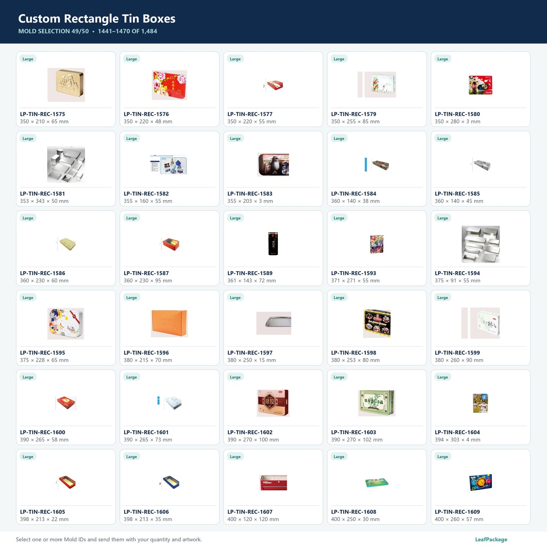Click the LP-TIN-REC-1586 mold ID title
This screenshot has width=547, height=547.
point(43,273)
